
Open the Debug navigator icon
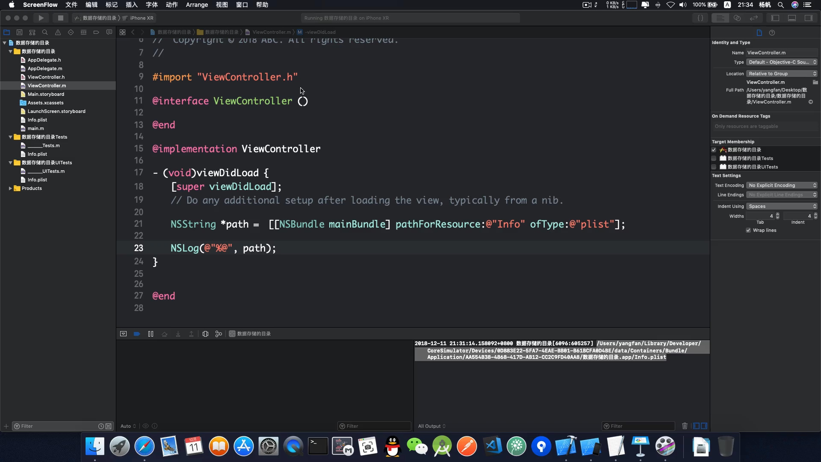(83, 32)
